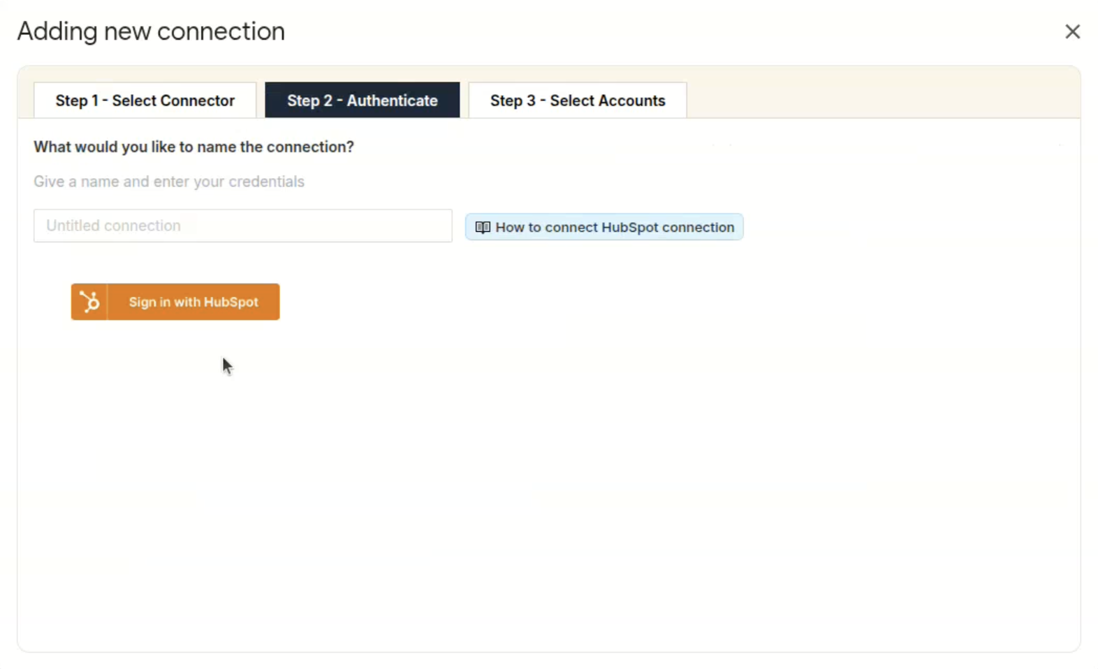Click the Give a name and credentials hint

[169, 182]
